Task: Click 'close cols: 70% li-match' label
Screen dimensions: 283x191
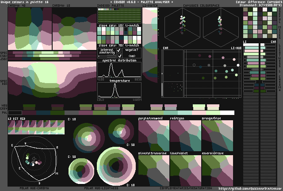Action: (x=119, y=45)
